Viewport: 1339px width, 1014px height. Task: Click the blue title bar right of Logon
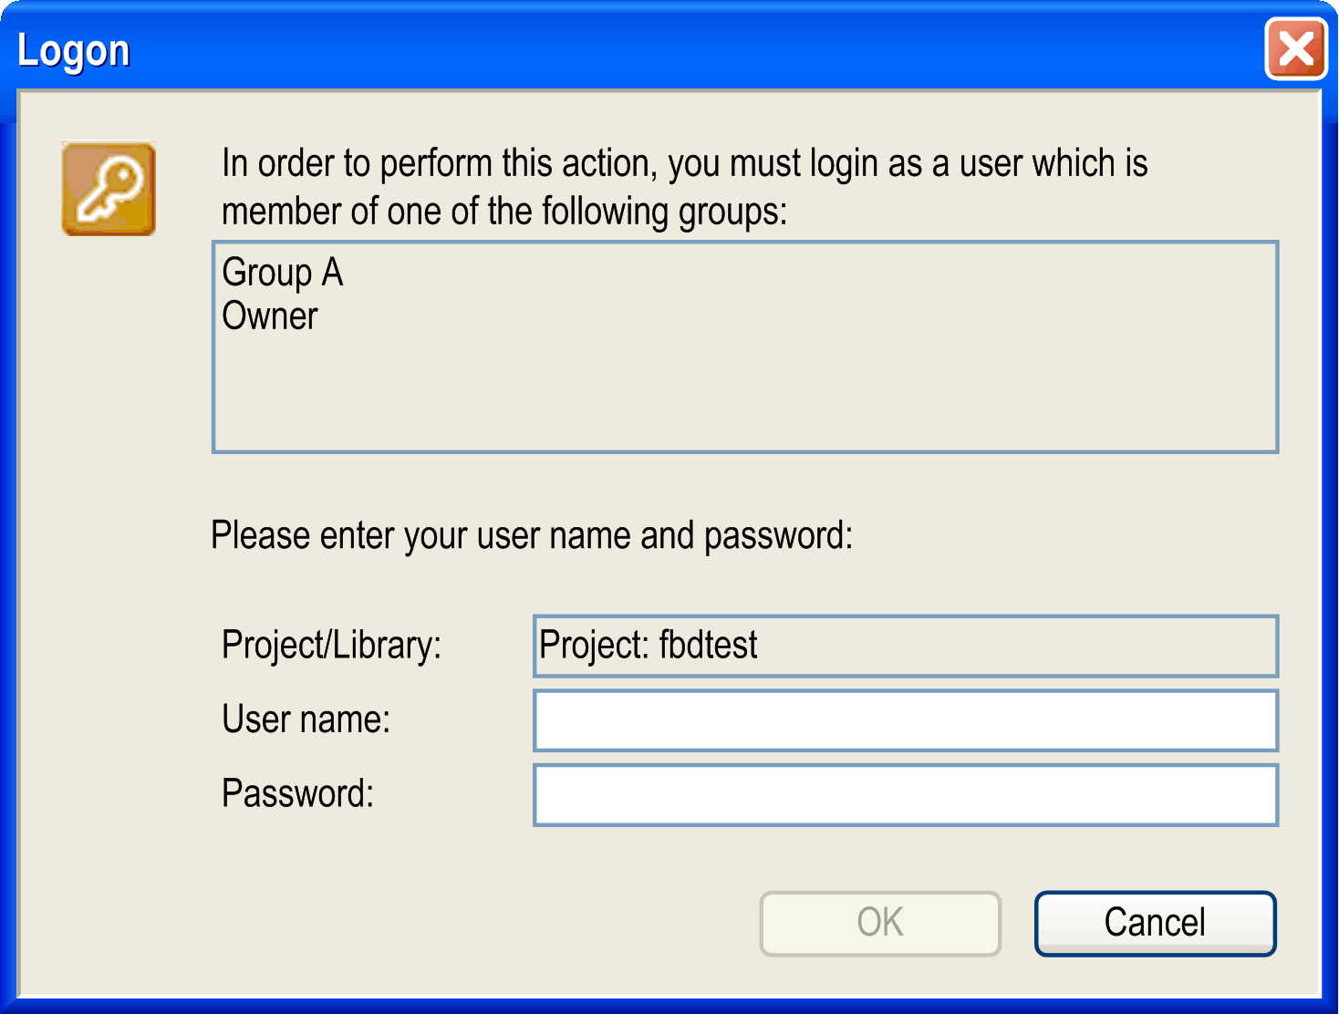pyautogui.click(x=693, y=49)
